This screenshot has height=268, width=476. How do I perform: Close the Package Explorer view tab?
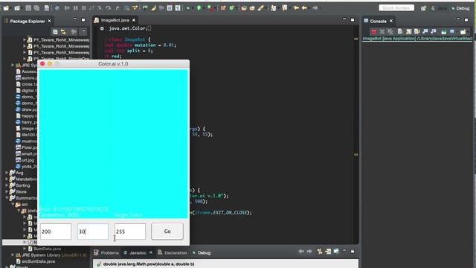tap(49, 21)
